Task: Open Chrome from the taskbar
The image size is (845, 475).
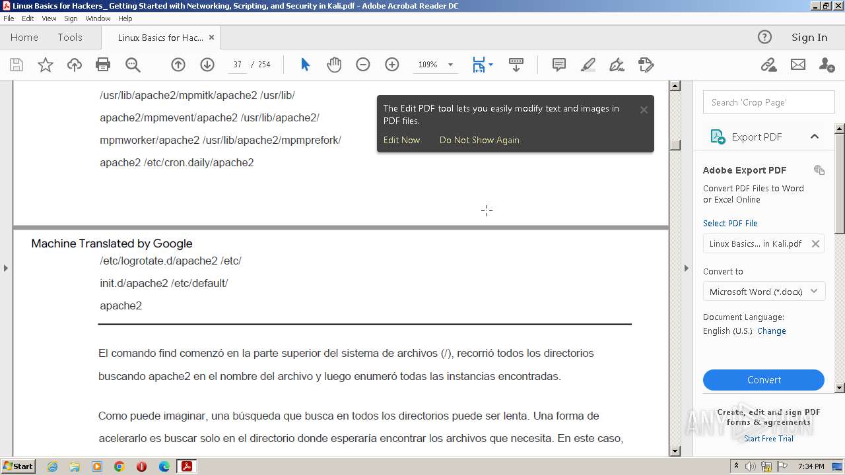Action: 119,466
